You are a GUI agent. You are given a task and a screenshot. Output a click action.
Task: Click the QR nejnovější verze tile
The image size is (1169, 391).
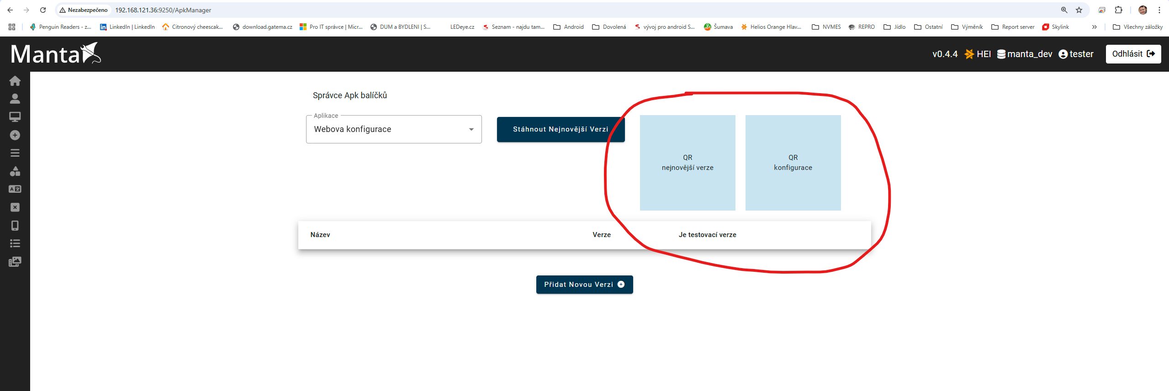coord(687,163)
